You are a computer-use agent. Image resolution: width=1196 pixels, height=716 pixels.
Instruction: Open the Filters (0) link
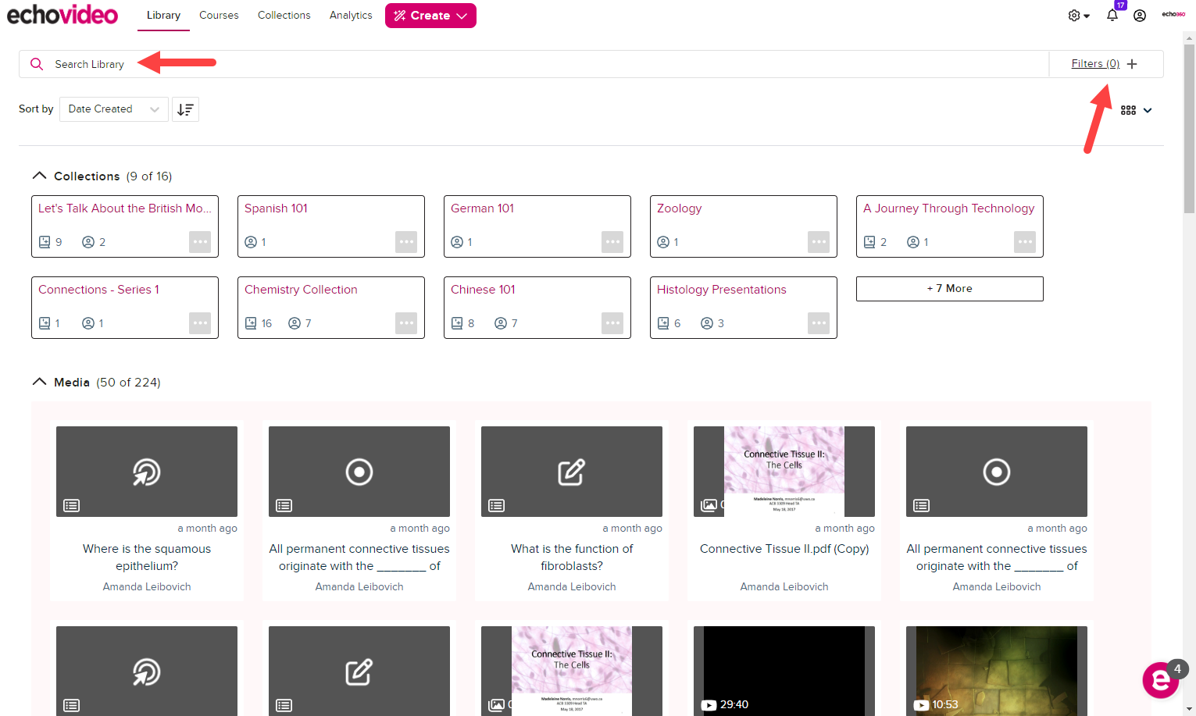[1096, 63]
